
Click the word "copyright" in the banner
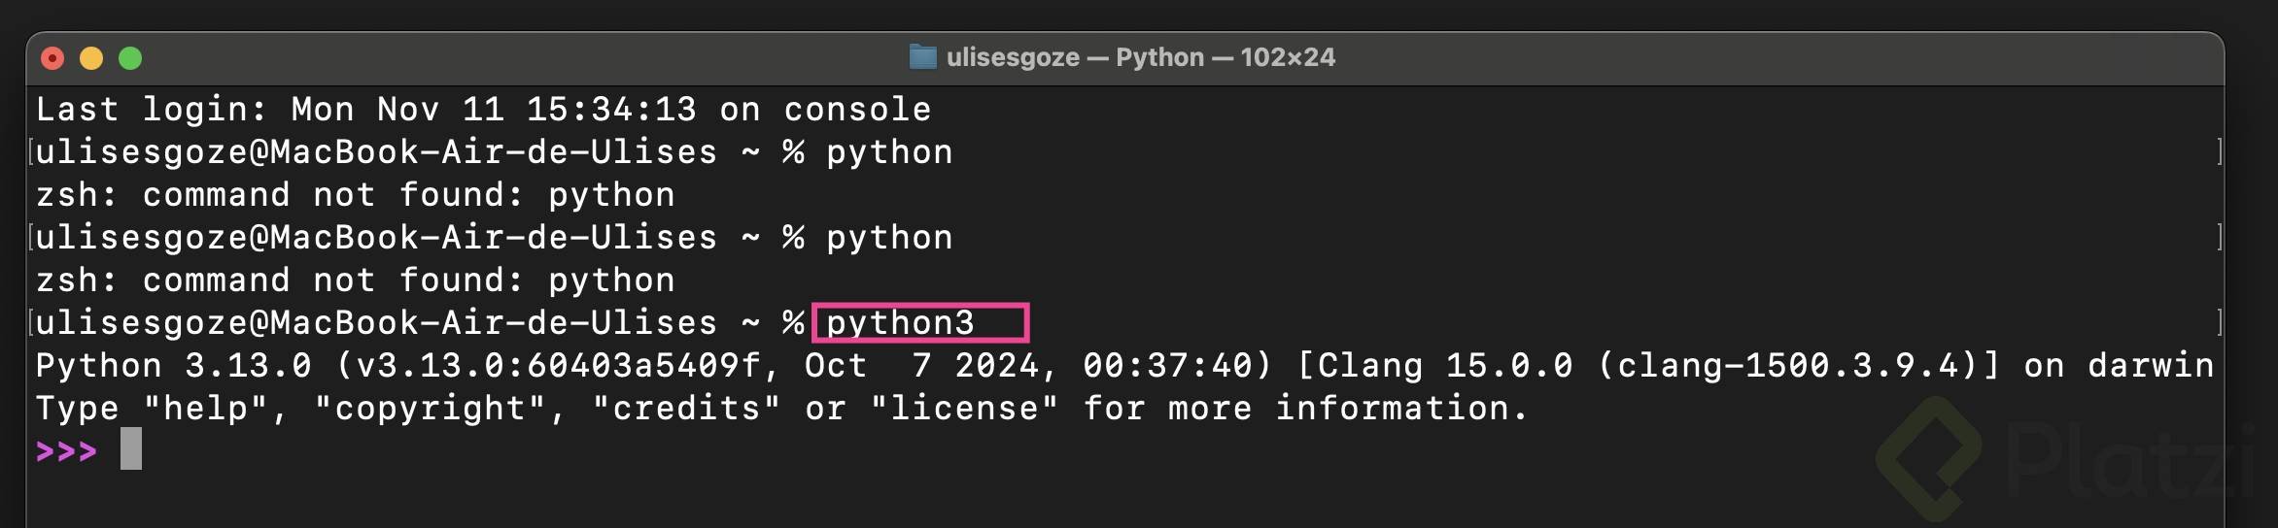[x=430, y=409]
